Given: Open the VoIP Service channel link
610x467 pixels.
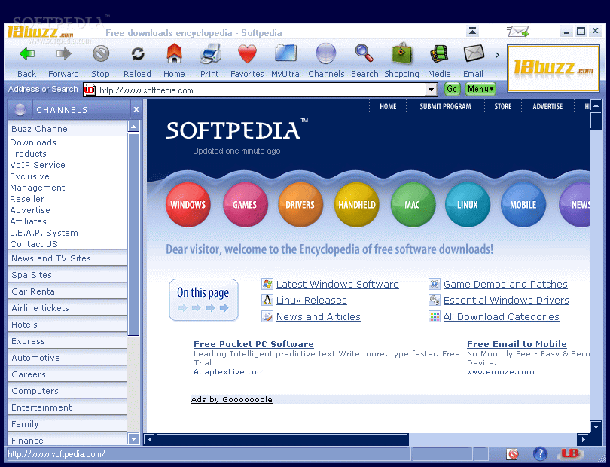Looking at the screenshot, I should coord(38,165).
